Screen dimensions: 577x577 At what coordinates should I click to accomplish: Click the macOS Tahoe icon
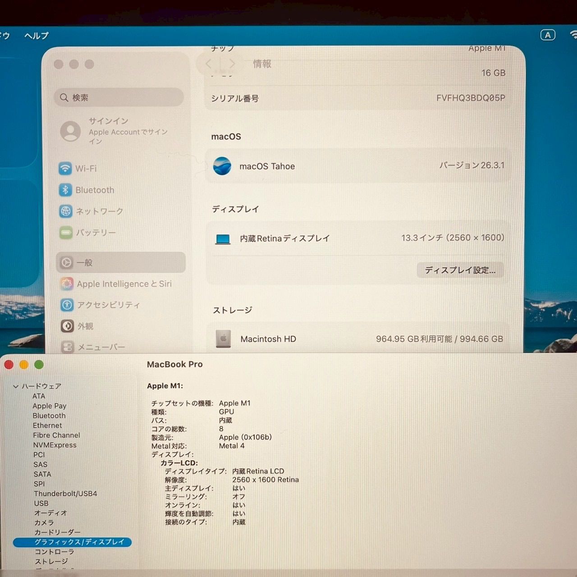222,166
